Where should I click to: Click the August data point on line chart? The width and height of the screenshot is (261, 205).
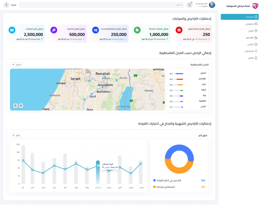click(98, 166)
